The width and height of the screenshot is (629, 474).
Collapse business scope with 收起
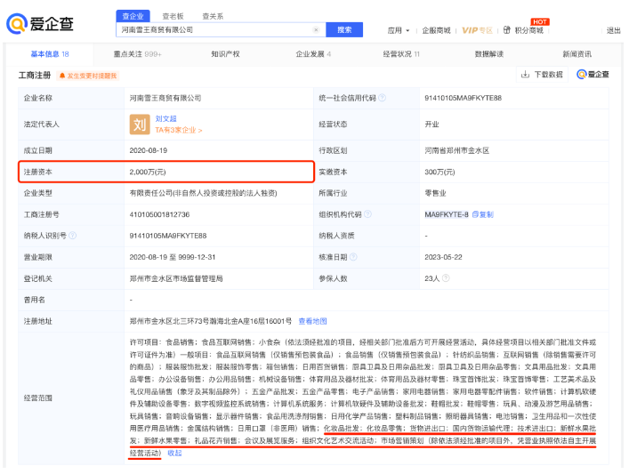174,453
